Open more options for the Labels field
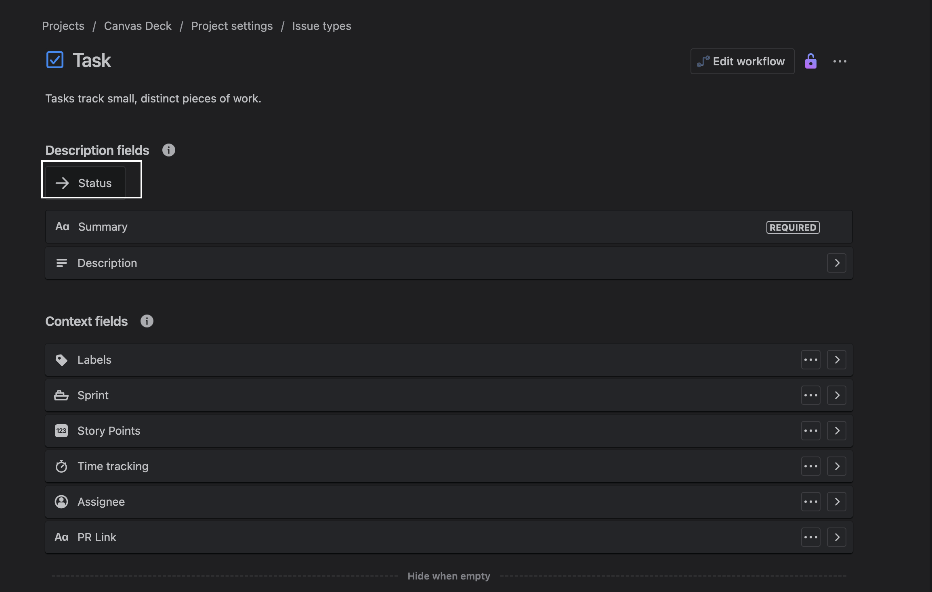Viewport: 932px width, 592px height. click(x=811, y=360)
